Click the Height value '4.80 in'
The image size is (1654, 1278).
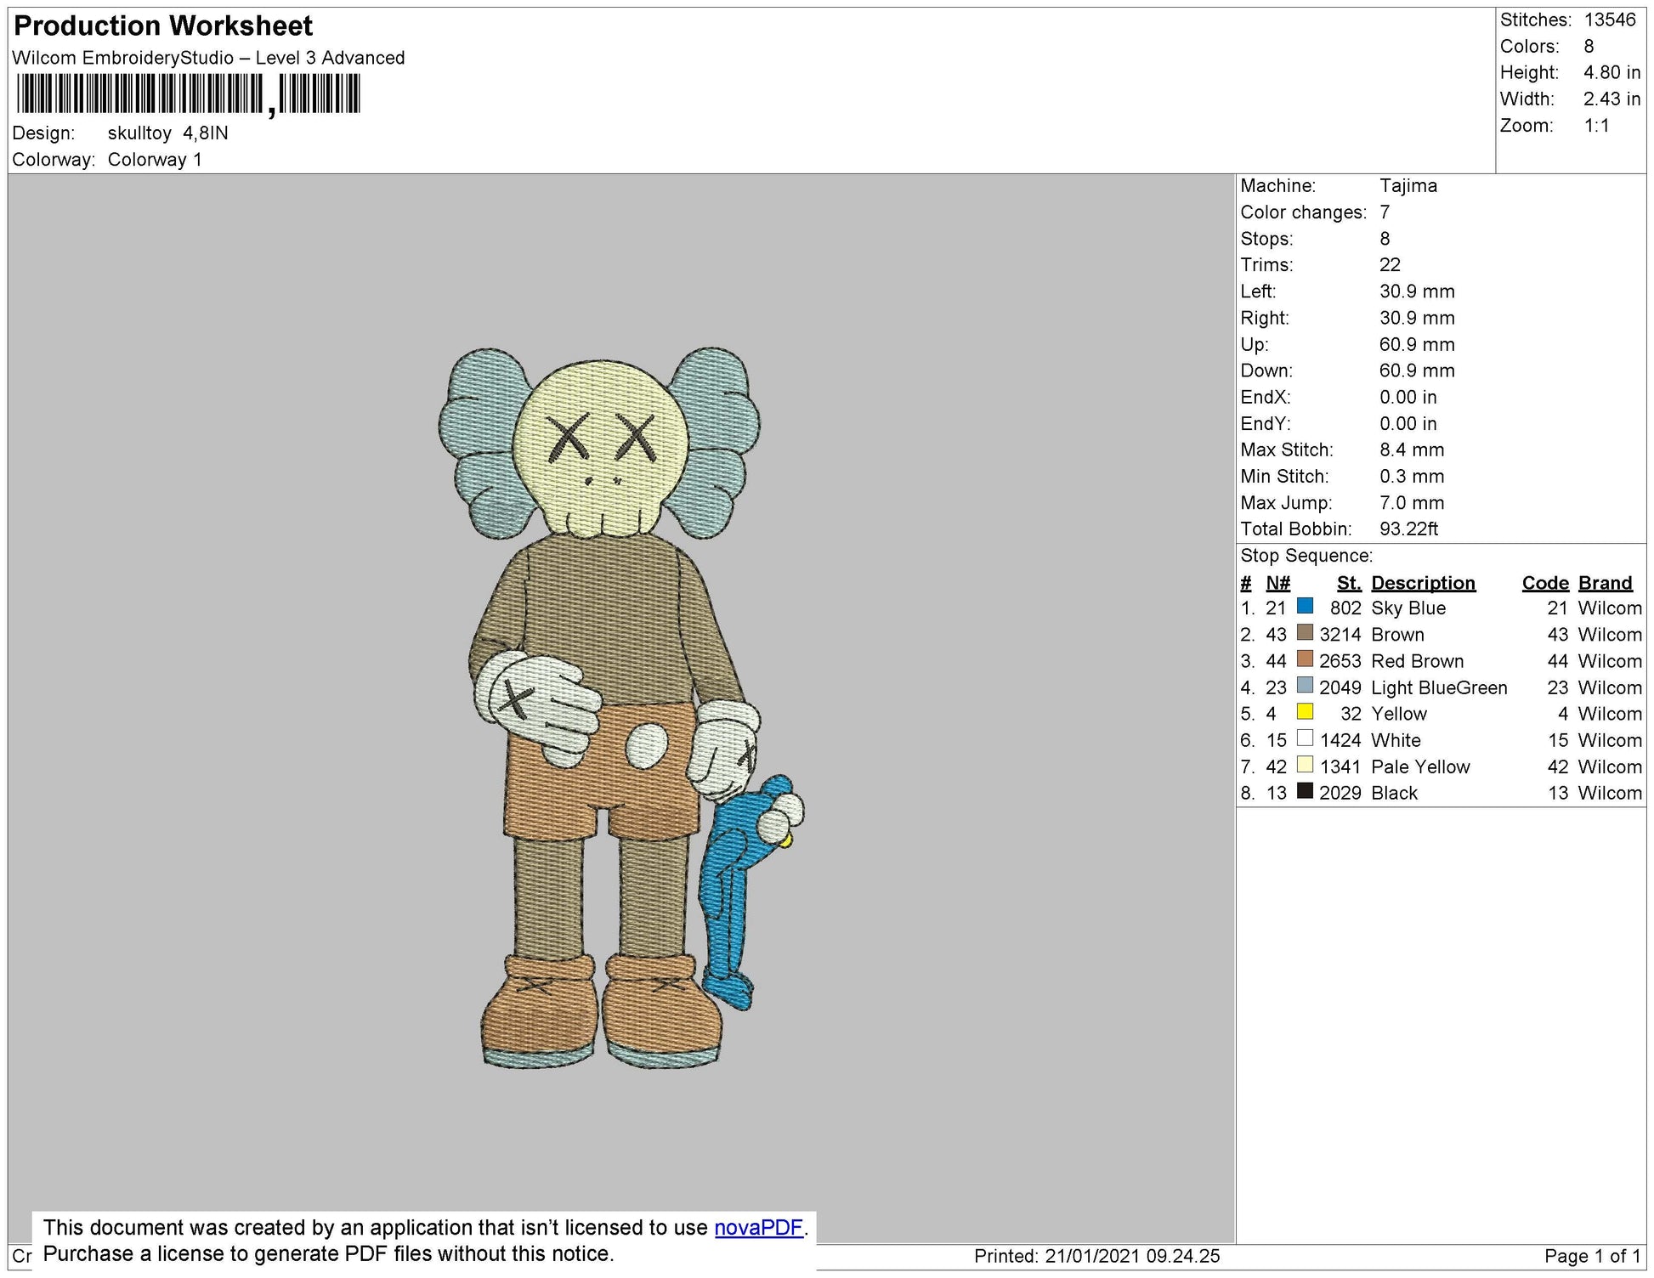pos(1612,72)
